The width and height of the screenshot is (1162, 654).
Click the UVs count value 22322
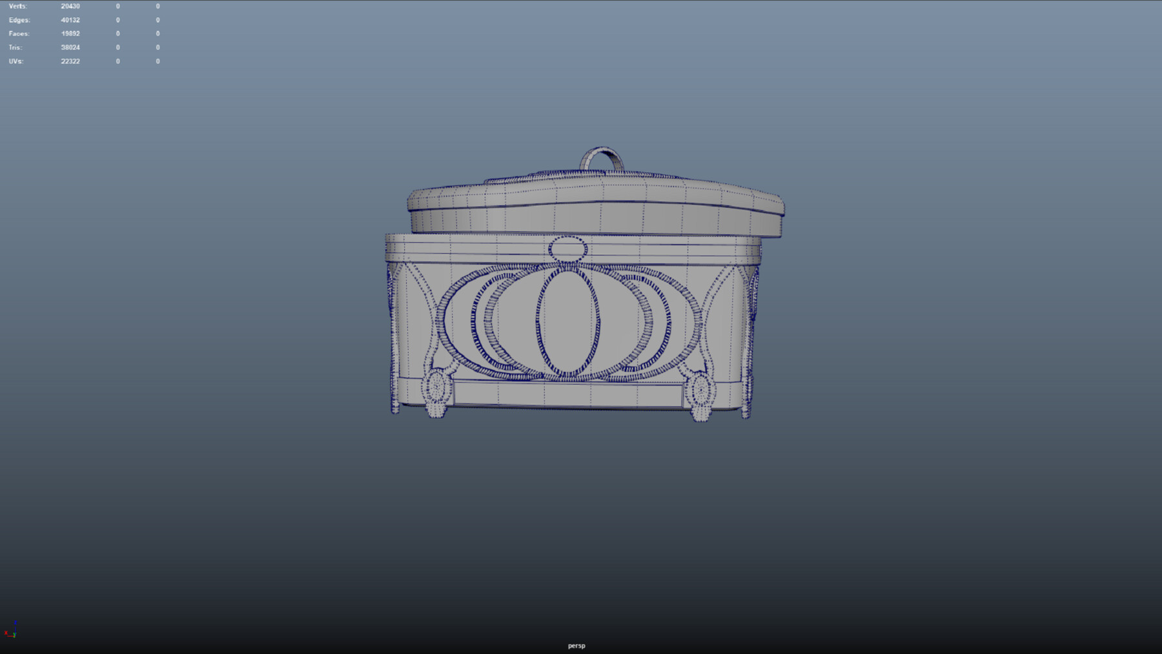pyautogui.click(x=70, y=61)
